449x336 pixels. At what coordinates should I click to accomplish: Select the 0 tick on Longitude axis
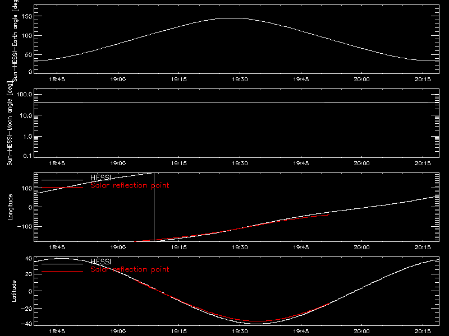point(31,207)
